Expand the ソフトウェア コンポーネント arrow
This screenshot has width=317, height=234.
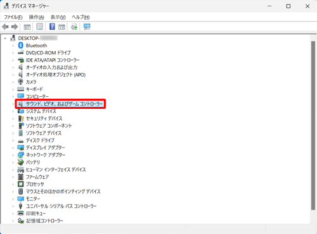(13, 126)
